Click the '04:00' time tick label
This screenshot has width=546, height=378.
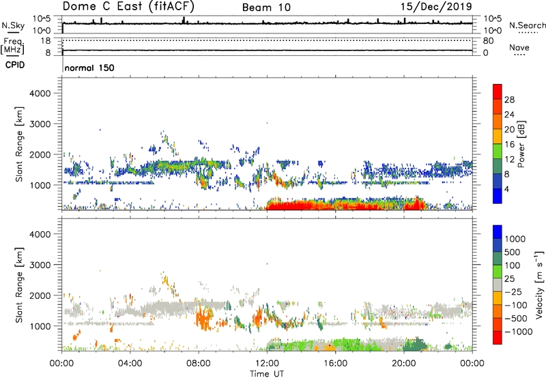click(x=130, y=364)
